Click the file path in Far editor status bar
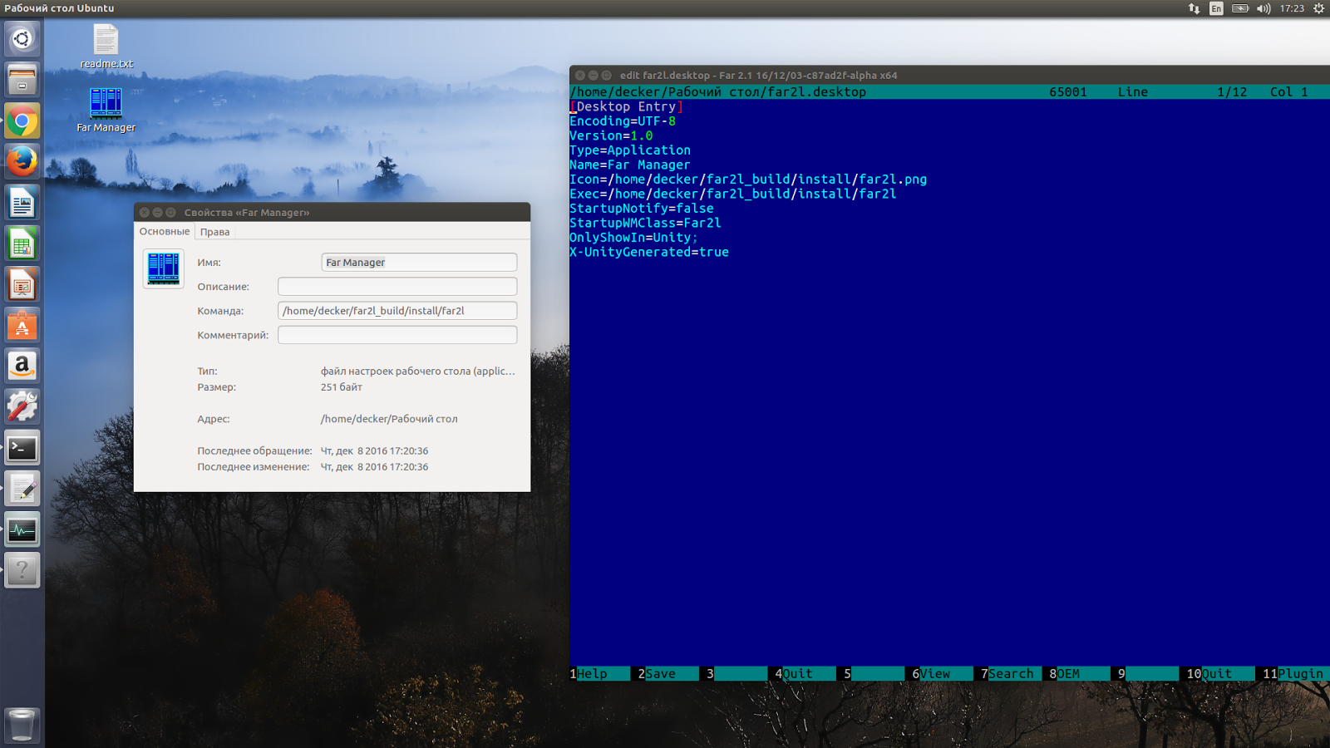1330x748 pixels. tap(718, 92)
